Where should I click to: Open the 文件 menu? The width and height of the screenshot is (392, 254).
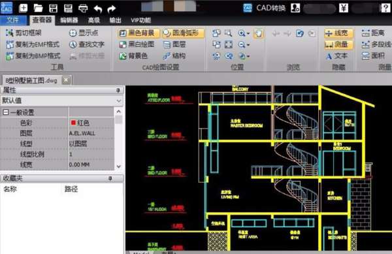[x=13, y=20]
